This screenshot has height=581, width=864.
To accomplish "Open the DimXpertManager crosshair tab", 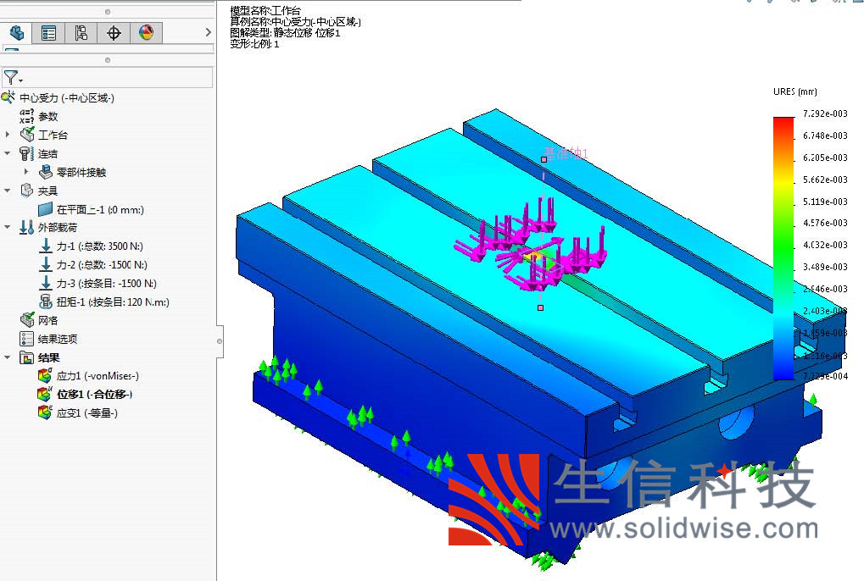I will pos(114,33).
